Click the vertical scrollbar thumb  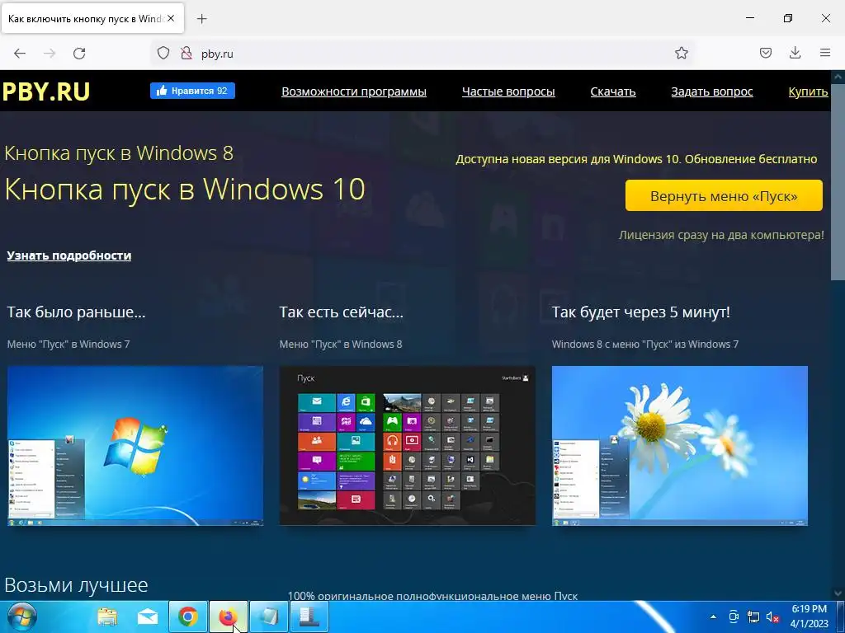click(x=838, y=181)
